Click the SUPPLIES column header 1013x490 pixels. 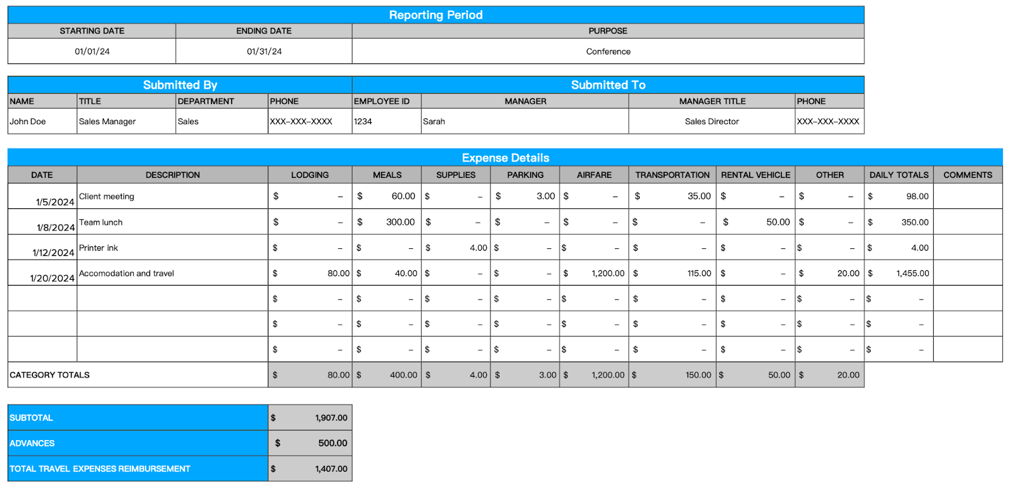(x=456, y=175)
